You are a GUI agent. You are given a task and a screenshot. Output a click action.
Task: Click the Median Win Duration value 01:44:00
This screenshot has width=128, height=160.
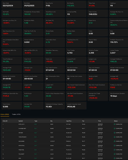point(7,79)
